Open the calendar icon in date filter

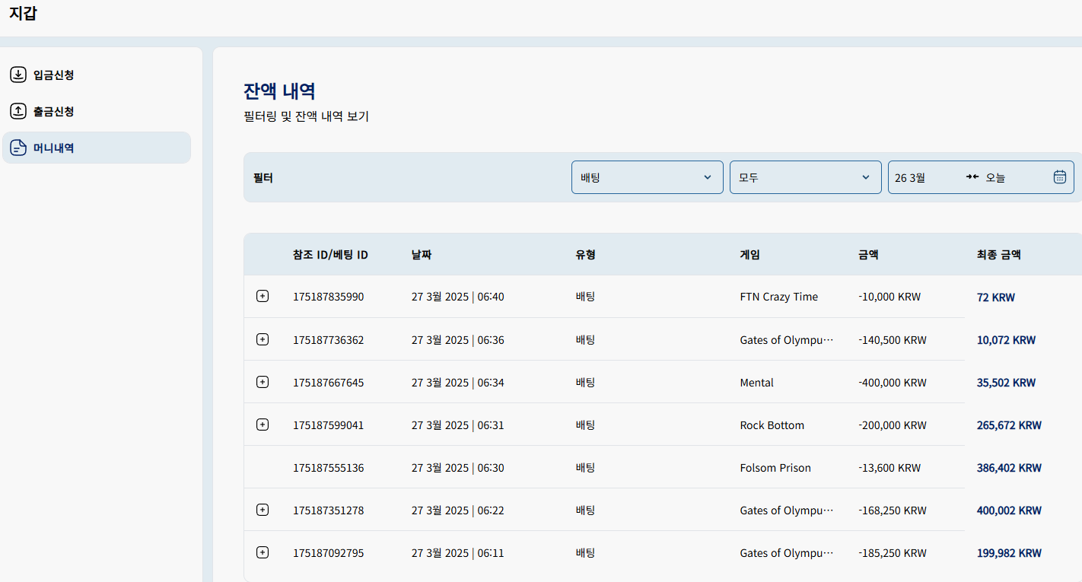pyautogui.click(x=1059, y=177)
